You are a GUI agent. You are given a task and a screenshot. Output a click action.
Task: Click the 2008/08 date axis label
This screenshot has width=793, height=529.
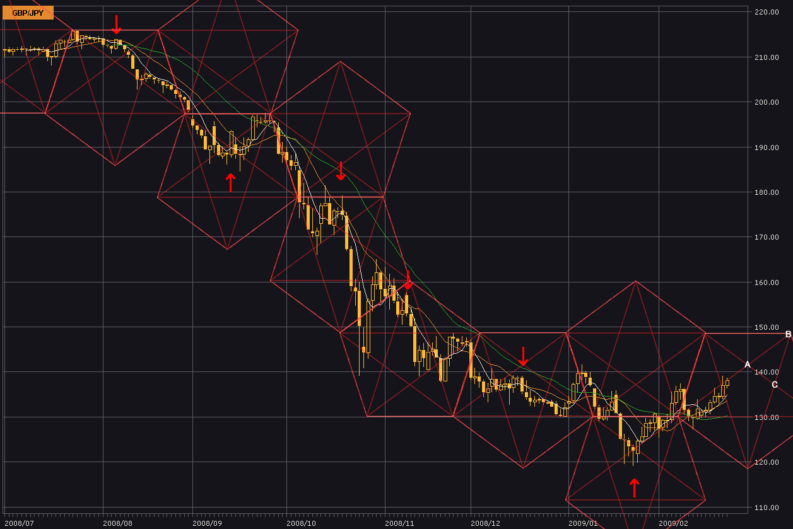tap(118, 523)
